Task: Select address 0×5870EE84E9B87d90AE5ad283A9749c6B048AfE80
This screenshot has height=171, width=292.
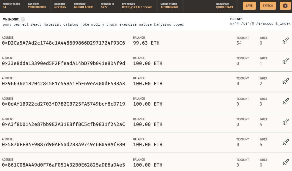Action: click(x=63, y=144)
